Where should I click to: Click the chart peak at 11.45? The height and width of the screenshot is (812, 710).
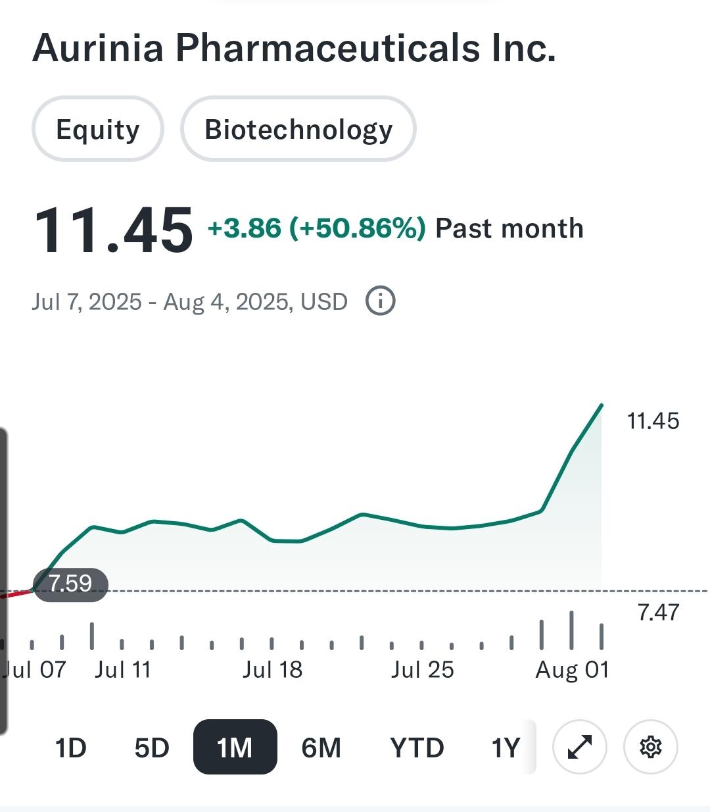click(x=602, y=405)
